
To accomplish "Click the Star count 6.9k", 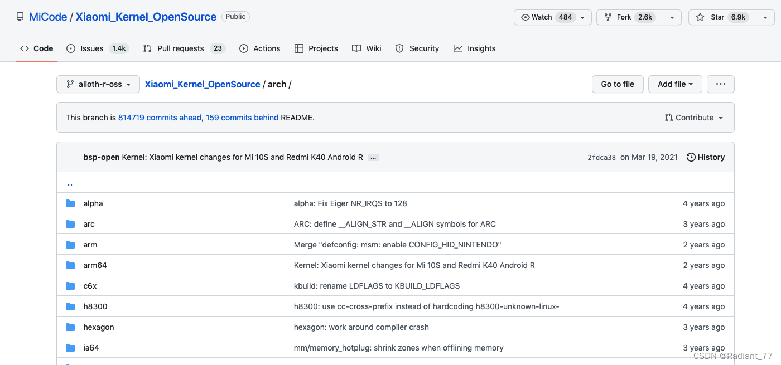I will pyautogui.click(x=738, y=17).
